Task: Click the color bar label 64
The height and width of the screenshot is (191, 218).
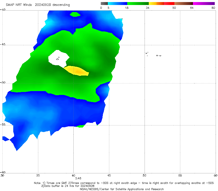Action: [x=192, y=8]
